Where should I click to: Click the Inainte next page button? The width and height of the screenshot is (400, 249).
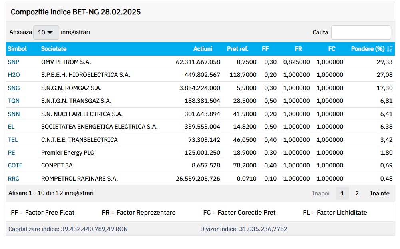tap(379, 193)
